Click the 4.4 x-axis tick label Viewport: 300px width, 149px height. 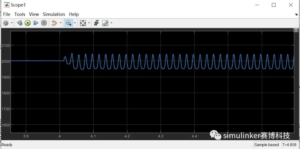pyautogui.click(x=194, y=136)
